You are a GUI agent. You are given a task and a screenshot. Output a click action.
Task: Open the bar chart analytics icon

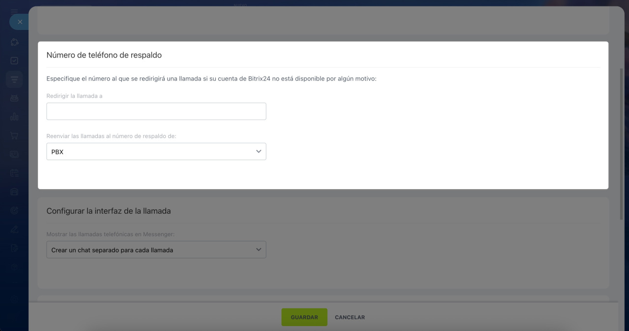pyautogui.click(x=14, y=117)
